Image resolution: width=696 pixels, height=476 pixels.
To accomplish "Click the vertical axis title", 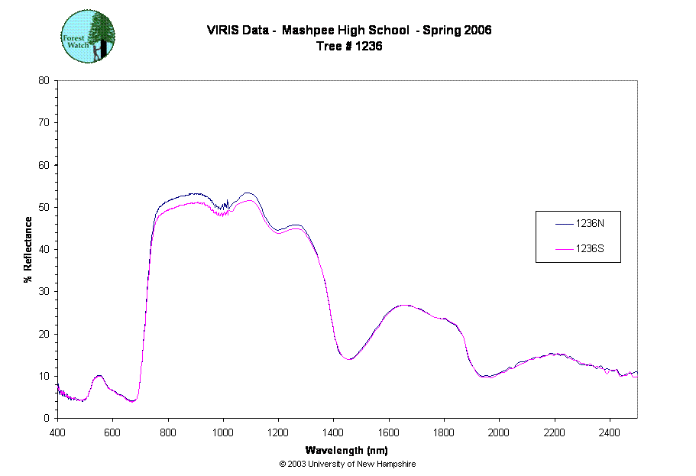I will 28,248.
